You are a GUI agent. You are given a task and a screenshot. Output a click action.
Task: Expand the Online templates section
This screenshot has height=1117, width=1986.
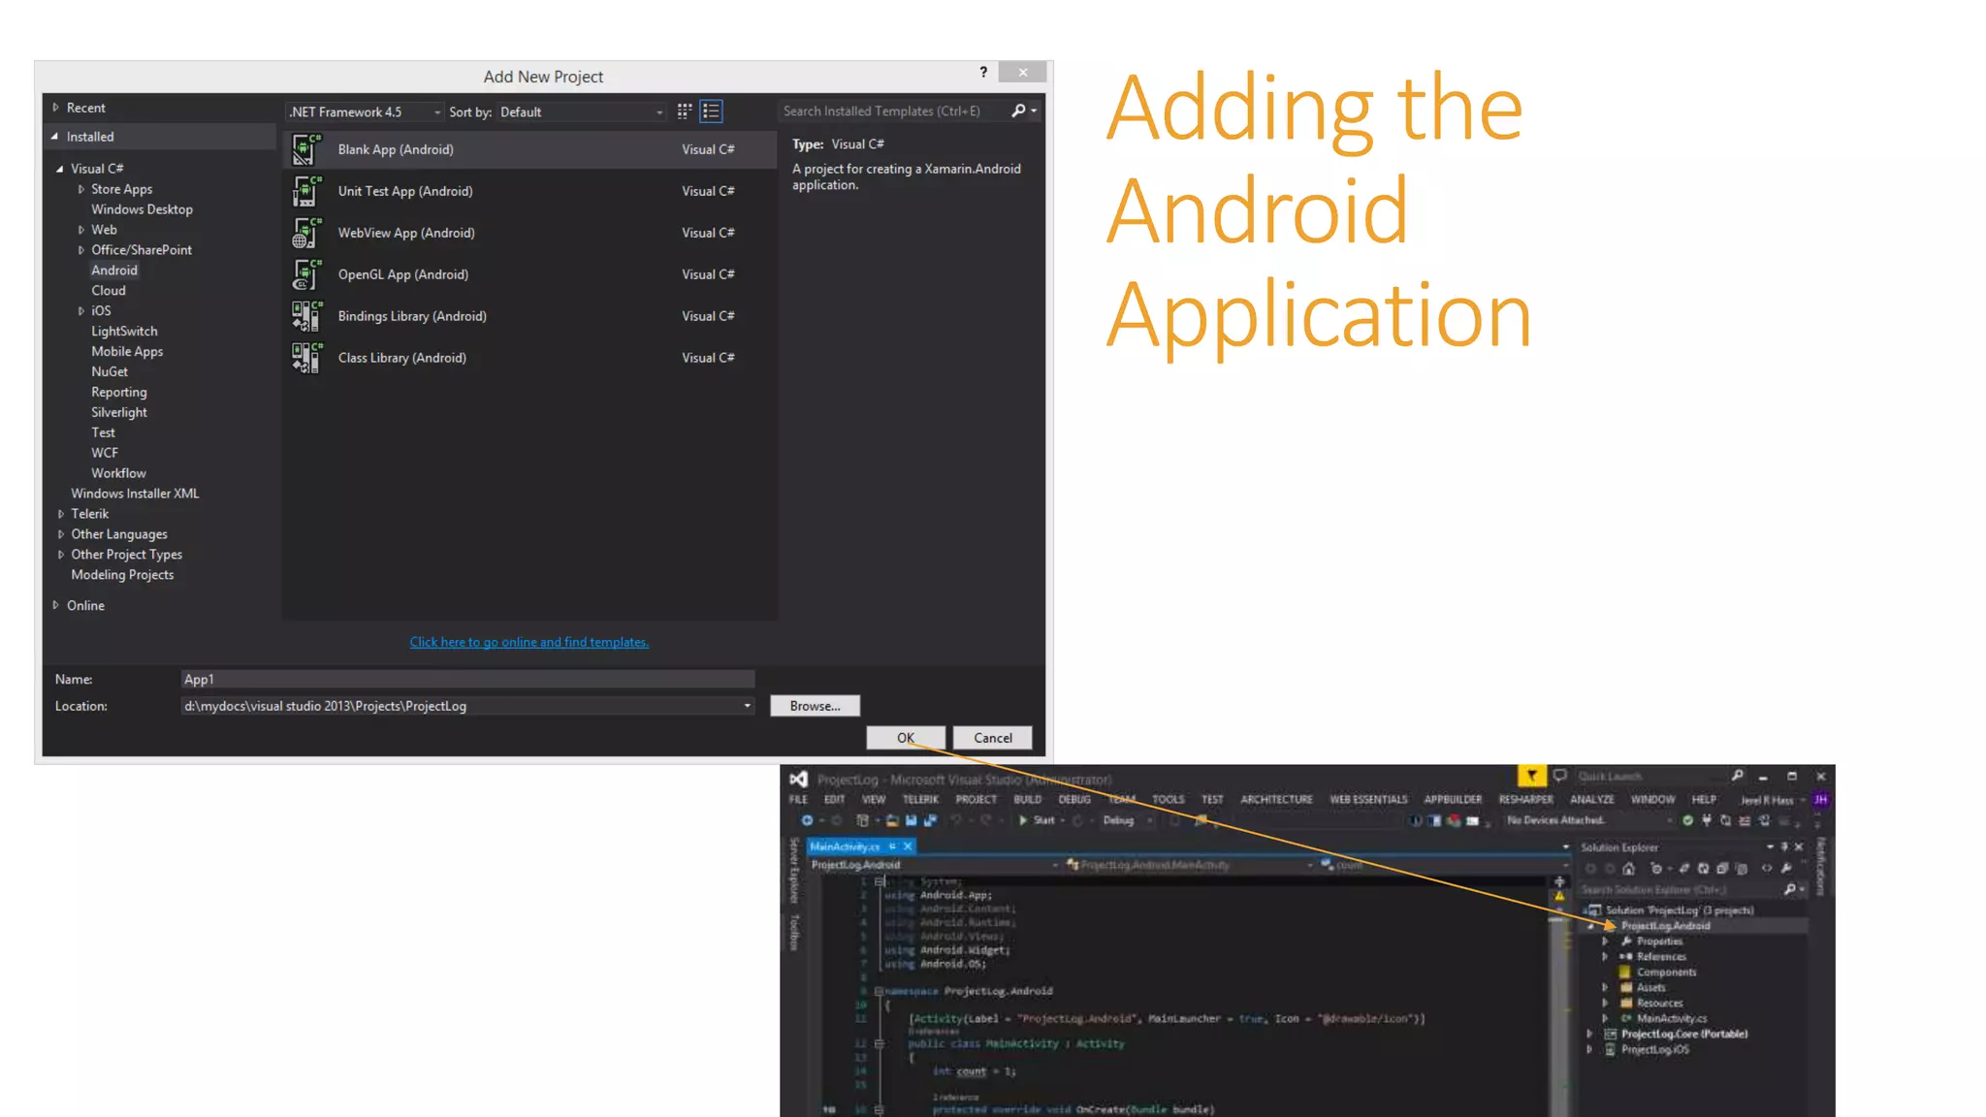(x=55, y=605)
